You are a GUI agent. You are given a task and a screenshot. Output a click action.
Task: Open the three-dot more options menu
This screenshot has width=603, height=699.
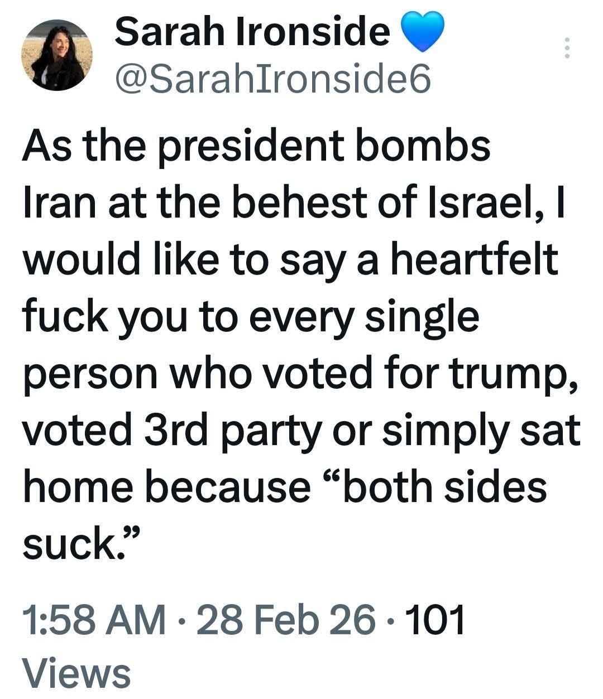(567, 48)
